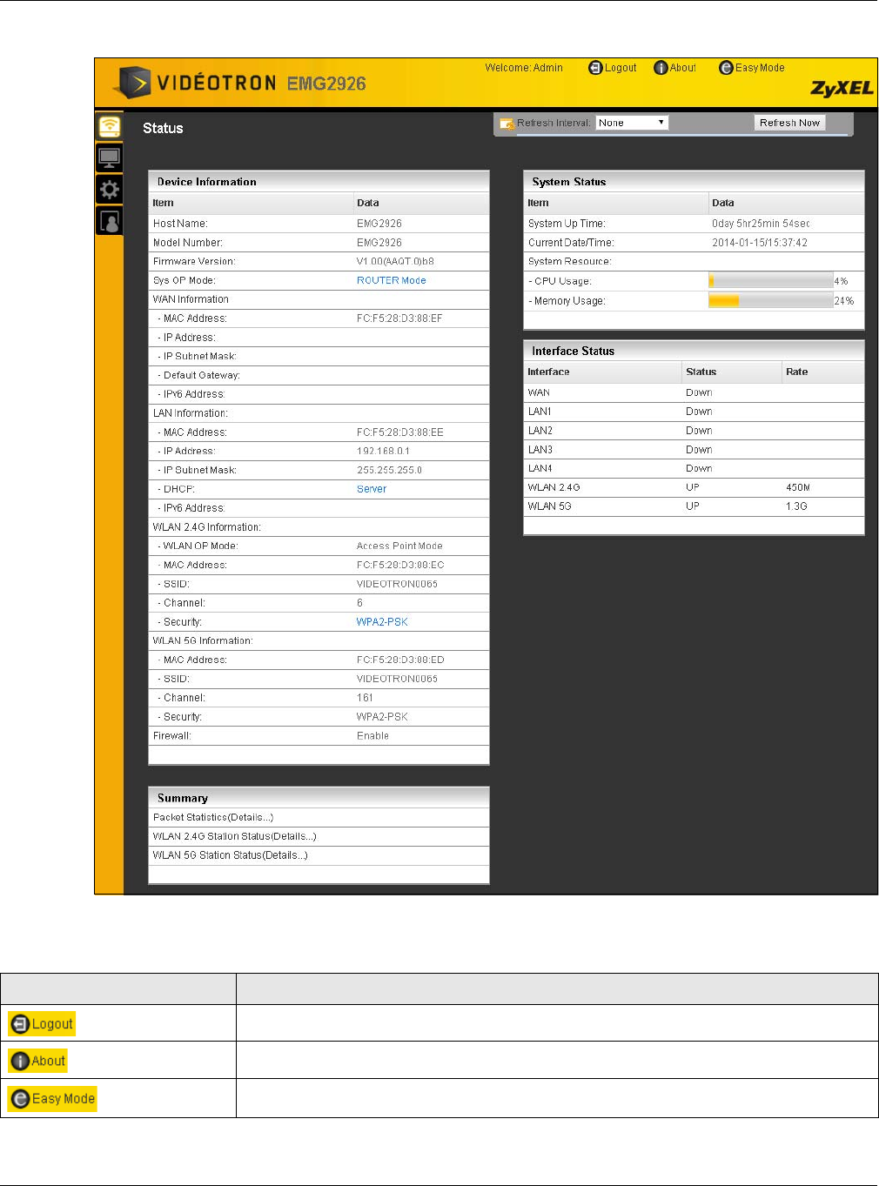The height and width of the screenshot is (1186, 879).
Task: Click Logout icon in the legend table
Action: click(x=19, y=1024)
